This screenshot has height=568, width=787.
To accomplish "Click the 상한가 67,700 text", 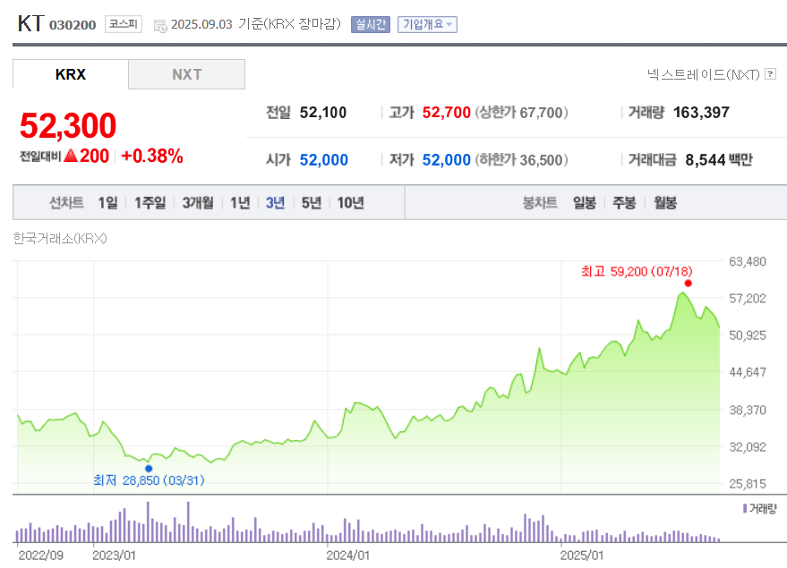I will pyautogui.click(x=521, y=113).
